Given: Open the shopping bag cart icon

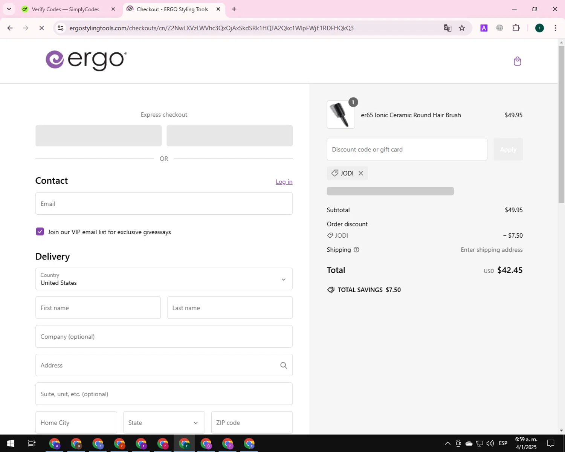Looking at the screenshot, I should click(x=517, y=61).
